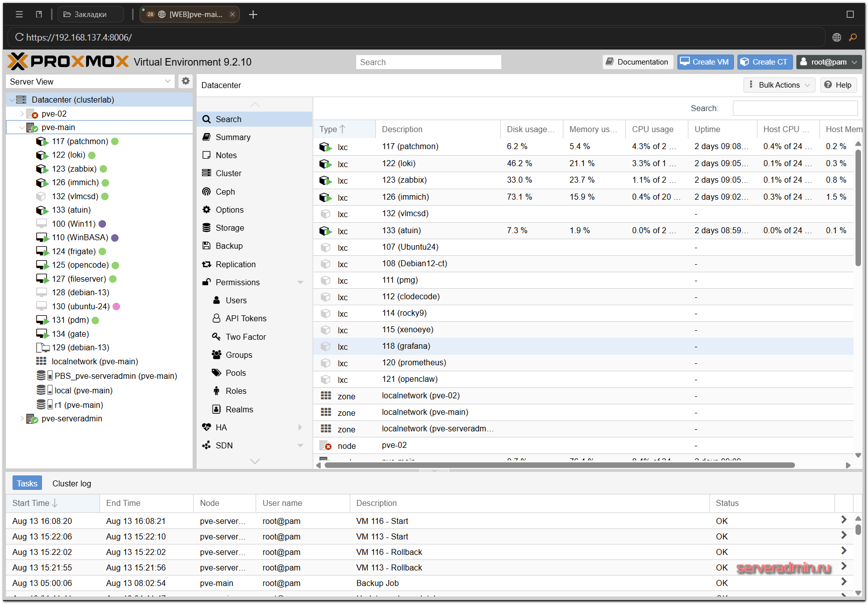The width and height of the screenshot is (868, 604).
Task: Collapse the pve-main node tree
Action: 22,128
